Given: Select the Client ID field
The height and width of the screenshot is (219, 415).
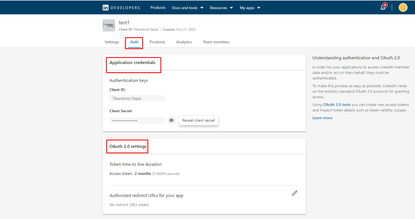Looking at the screenshot, I should pos(137,98).
